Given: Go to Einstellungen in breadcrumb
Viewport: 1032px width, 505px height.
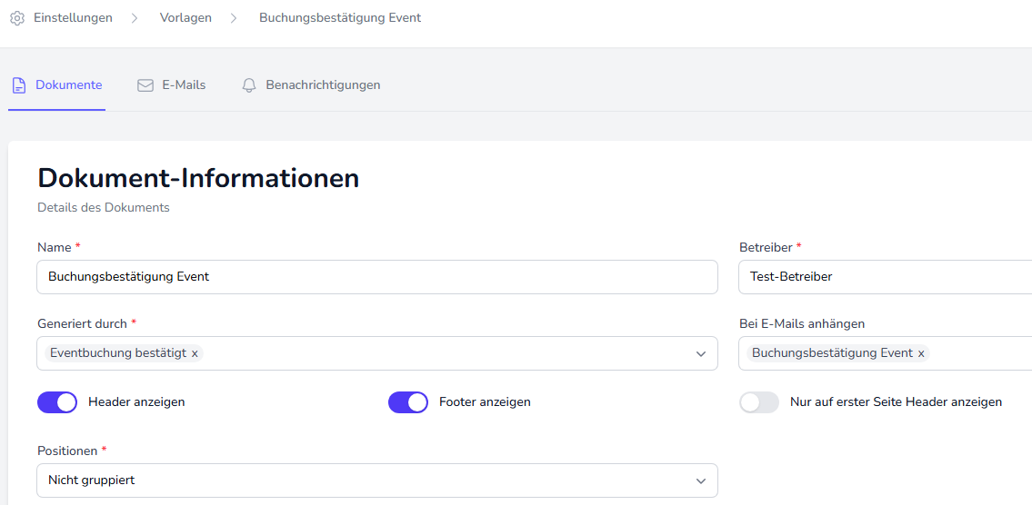Looking at the screenshot, I should [73, 18].
